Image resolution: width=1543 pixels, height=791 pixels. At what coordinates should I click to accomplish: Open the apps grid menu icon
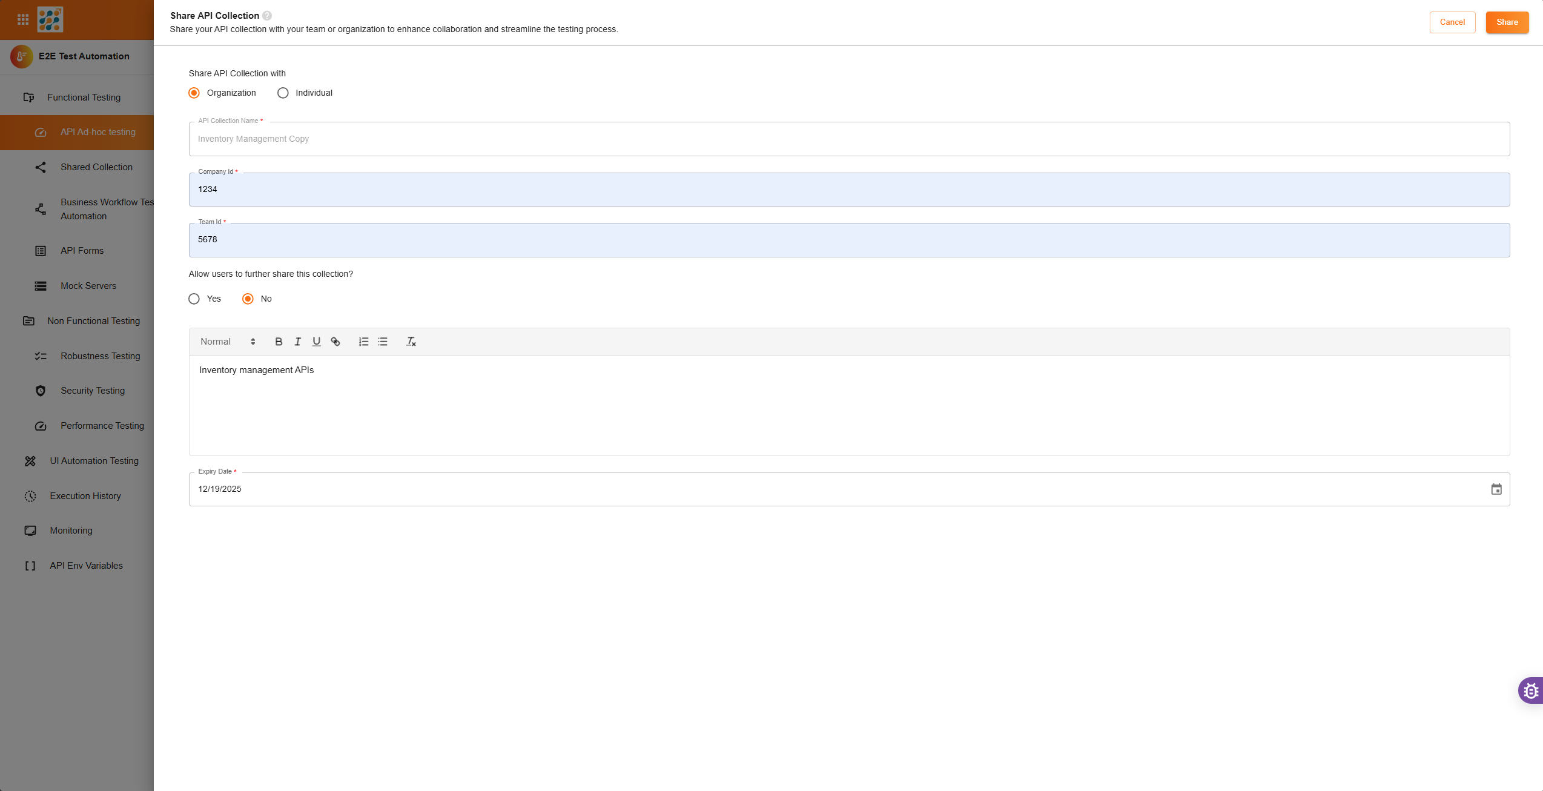[x=23, y=20]
